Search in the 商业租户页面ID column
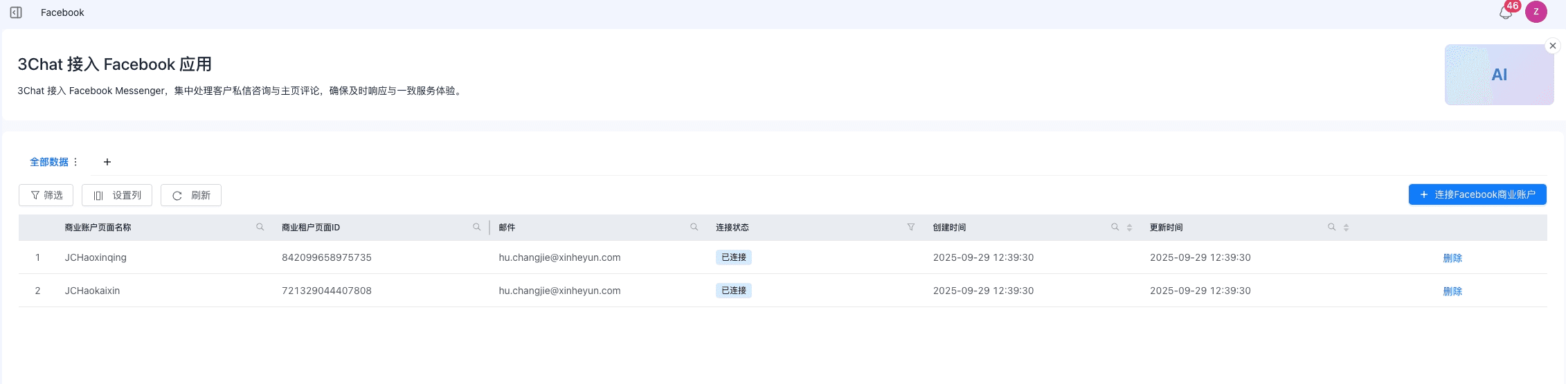This screenshot has width=1566, height=384. [477, 227]
